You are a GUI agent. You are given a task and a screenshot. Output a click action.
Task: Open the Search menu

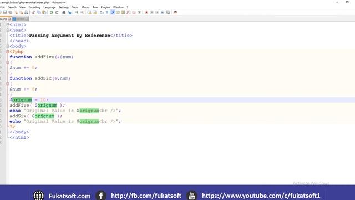point(12,7)
